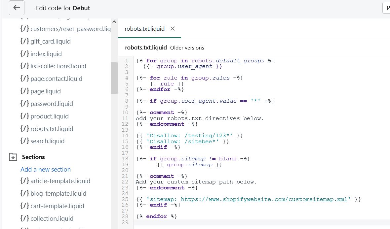Screen dimensions: 390x229
Task: Click the liquid icon beside robots.txt.liquid
Action: (x=25, y=128)
